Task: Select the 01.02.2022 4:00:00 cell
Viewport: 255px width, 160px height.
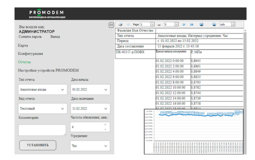Action: click(173, 71)
